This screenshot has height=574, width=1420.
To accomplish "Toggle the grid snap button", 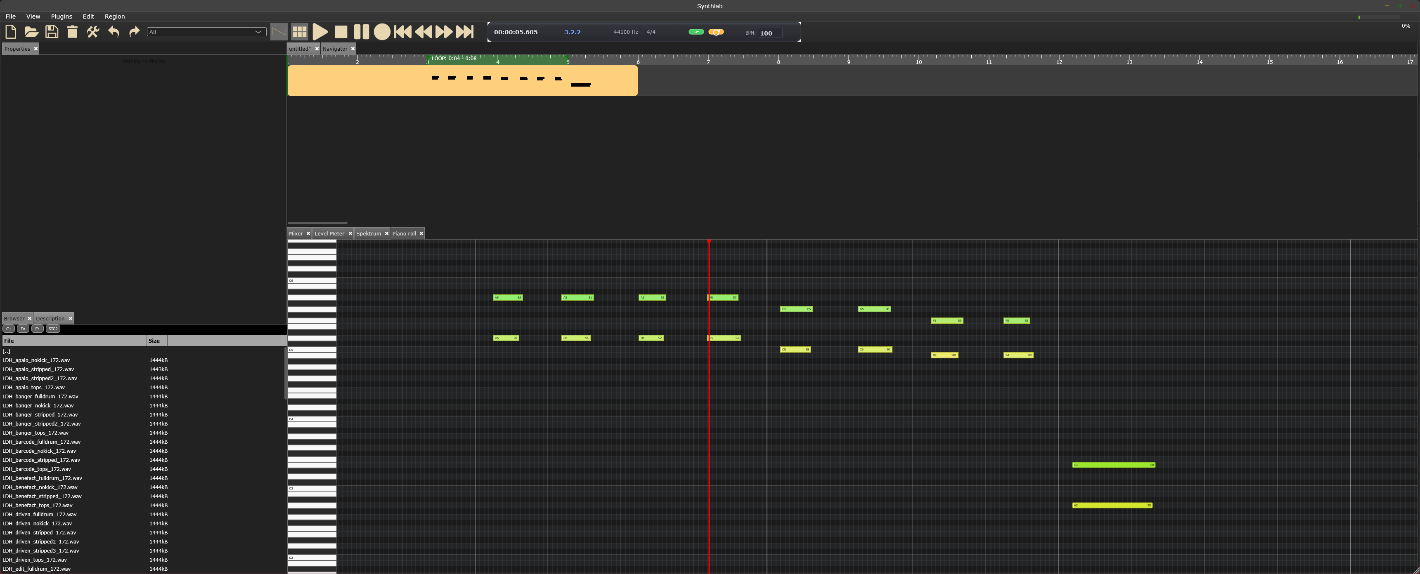I will pos(299,32).
